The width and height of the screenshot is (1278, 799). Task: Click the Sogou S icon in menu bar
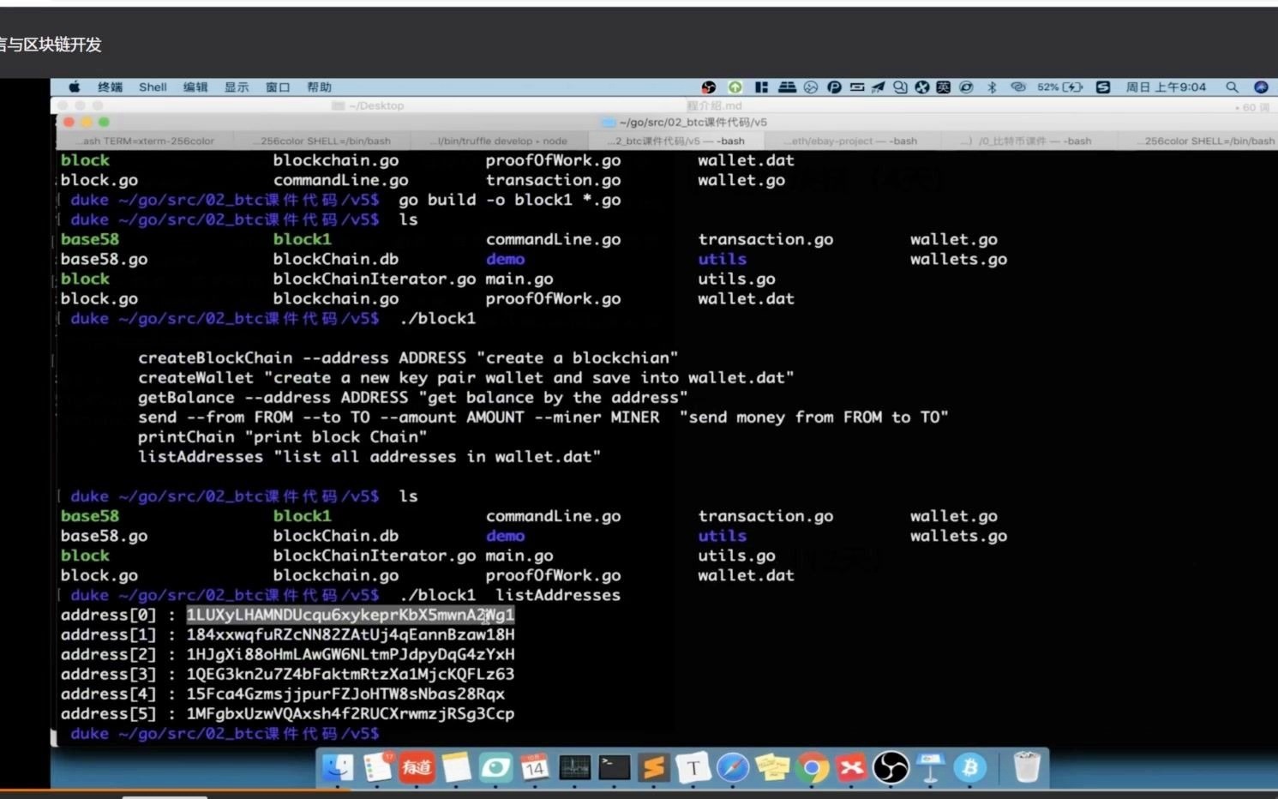click(1103, 87)
